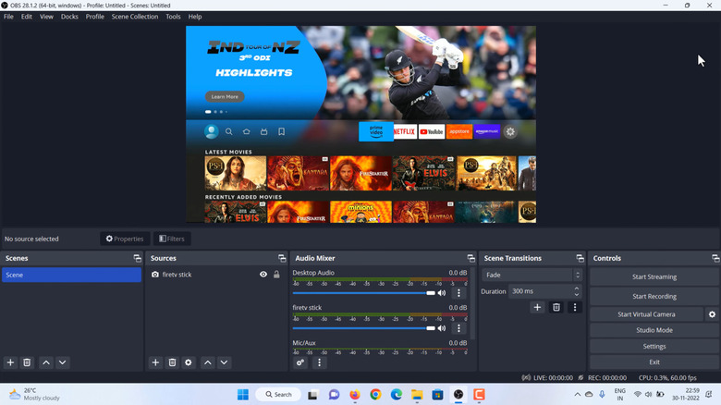The image size is (721, 405).
Task: Add a new scene with plus icon
Action: click(10, 362)
